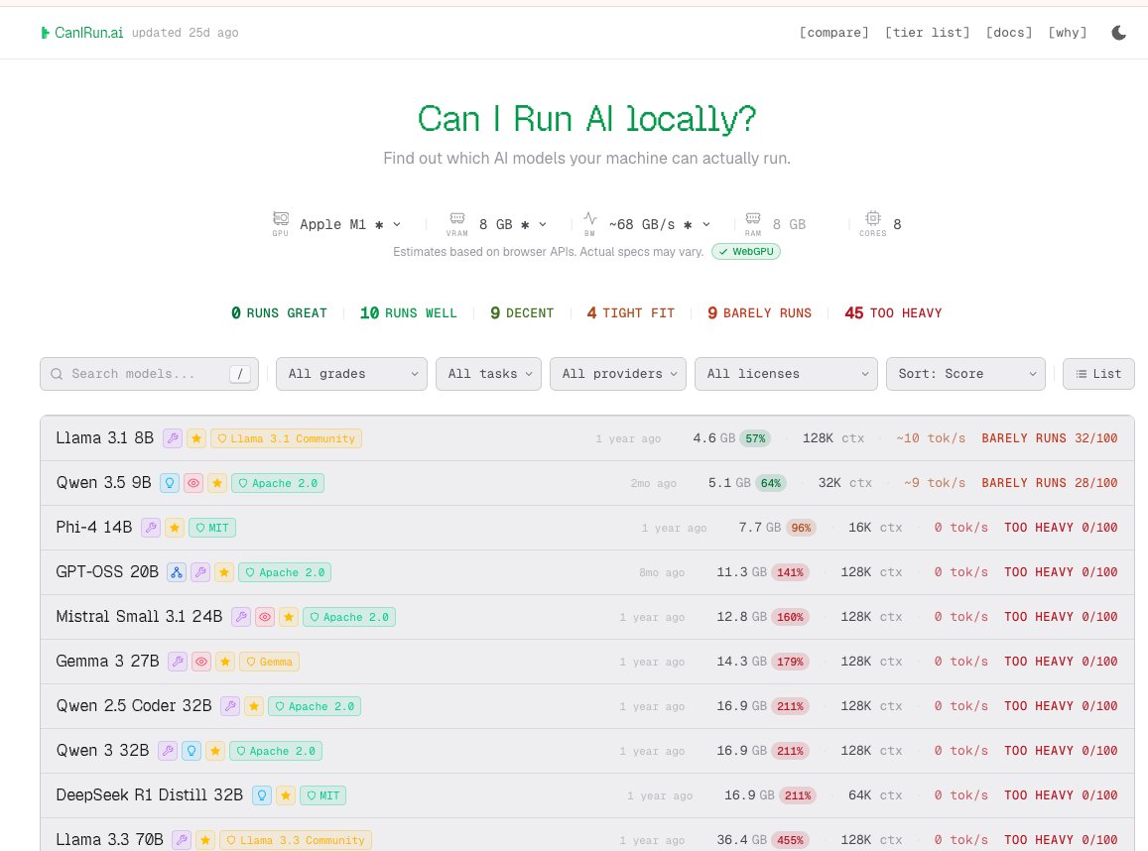Open the 8 GB VRAM dropdown
1148x851 pixels.
(513, 224)
